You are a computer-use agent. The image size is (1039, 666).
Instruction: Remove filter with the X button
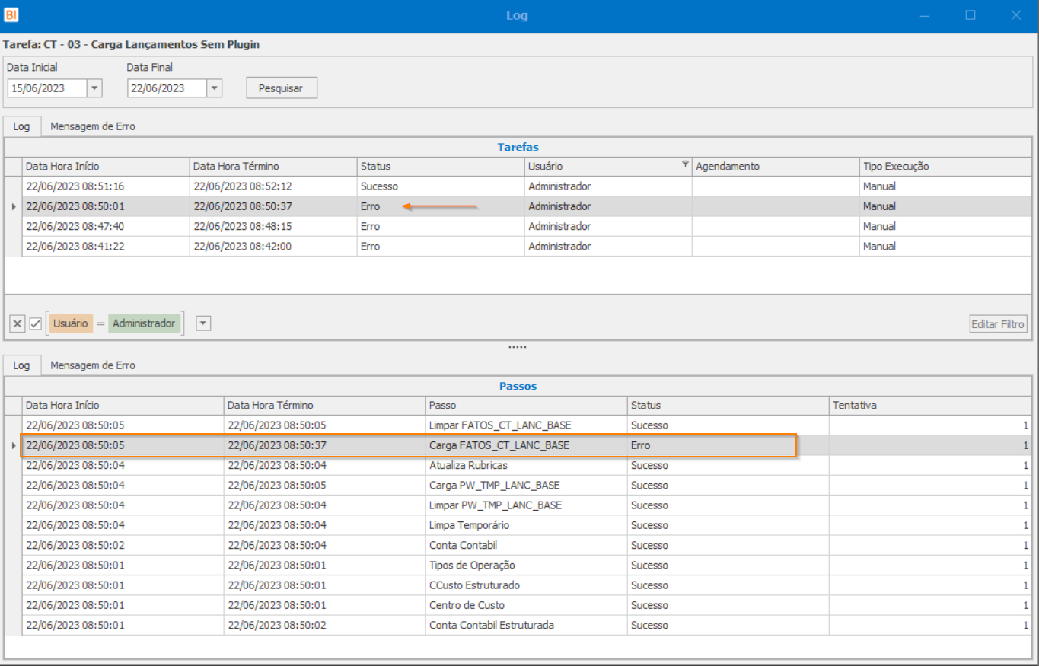18,324
